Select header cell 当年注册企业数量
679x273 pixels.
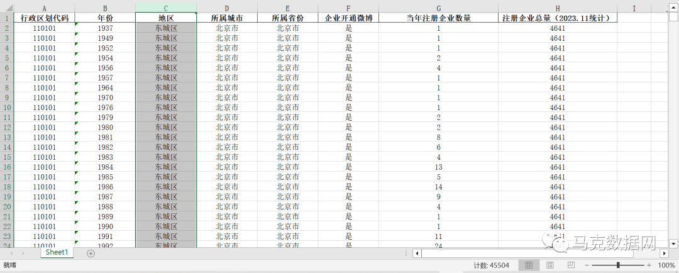(x=439, y=18)
